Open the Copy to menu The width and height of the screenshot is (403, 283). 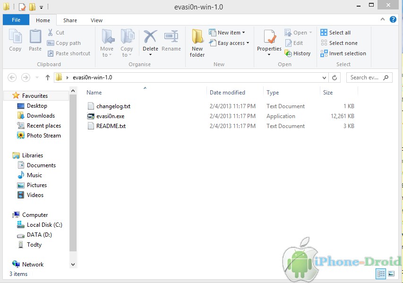coord(127,43)
